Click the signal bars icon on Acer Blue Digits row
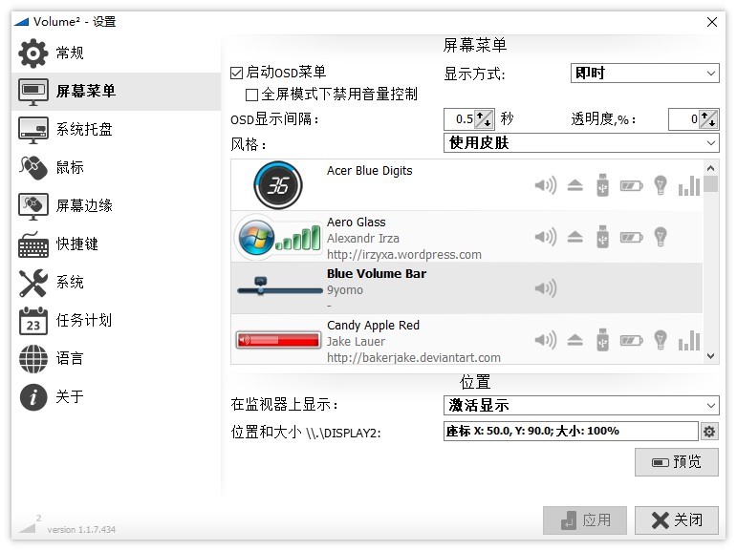This screenshot has height=551, width=737. click(x=689, y=185)
